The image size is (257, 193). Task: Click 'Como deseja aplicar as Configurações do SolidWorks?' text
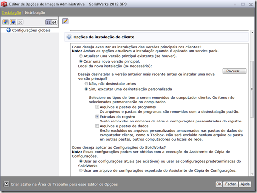click(119, 147)
